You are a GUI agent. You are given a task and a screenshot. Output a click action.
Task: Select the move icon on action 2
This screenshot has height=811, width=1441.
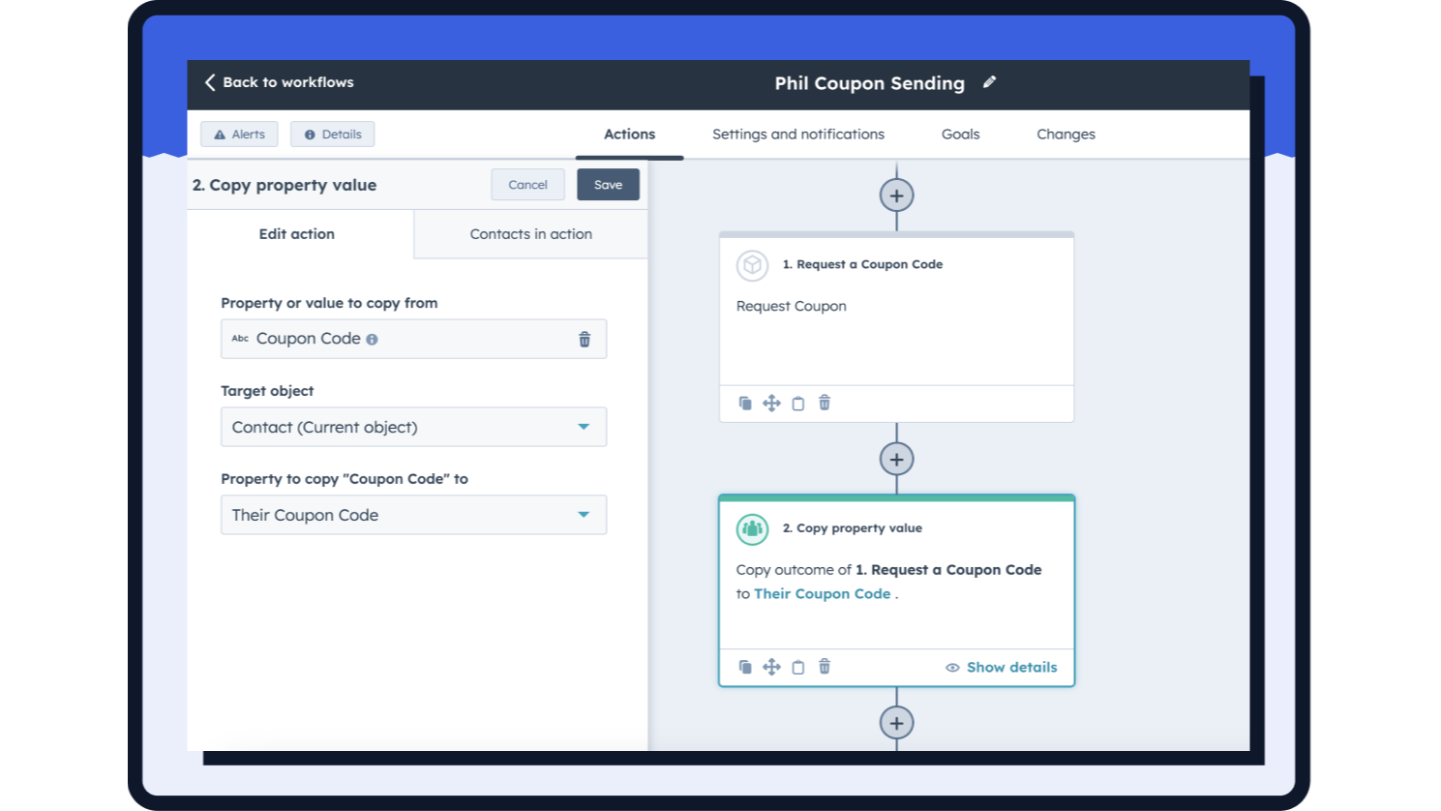click(771, 667)
